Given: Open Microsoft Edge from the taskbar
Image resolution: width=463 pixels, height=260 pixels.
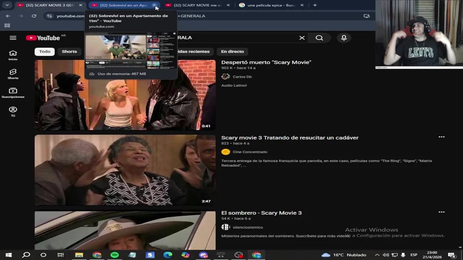Looking at the screenshot, I should coord(168,255).
